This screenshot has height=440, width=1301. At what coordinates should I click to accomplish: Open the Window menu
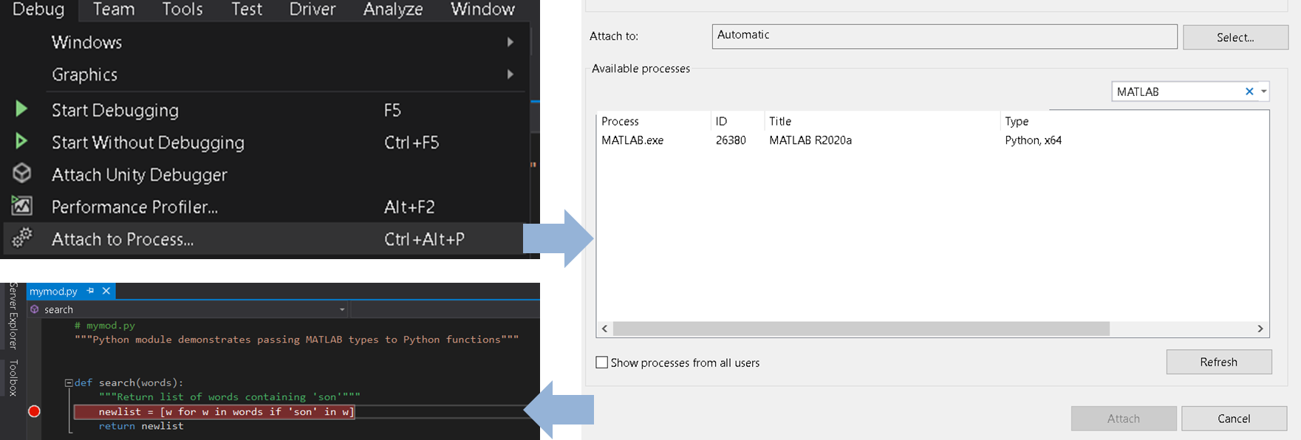(482, 9)
